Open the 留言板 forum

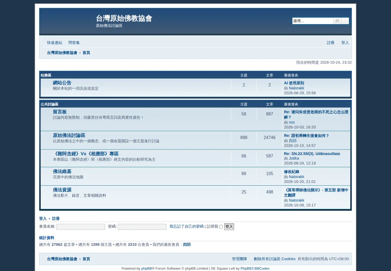pyautogui.click(x=60, y=112)
